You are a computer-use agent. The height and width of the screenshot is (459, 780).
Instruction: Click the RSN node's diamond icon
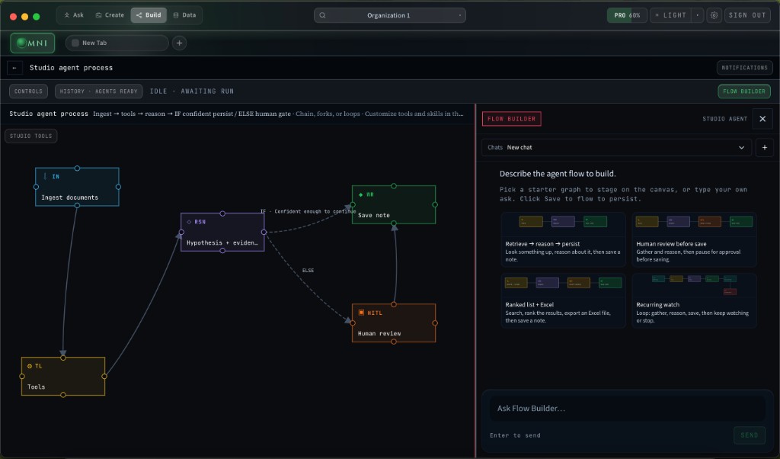189,222
